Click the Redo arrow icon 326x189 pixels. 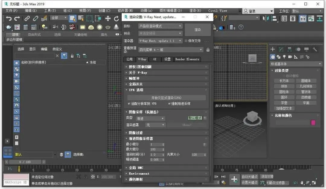[x=17, y=18]
